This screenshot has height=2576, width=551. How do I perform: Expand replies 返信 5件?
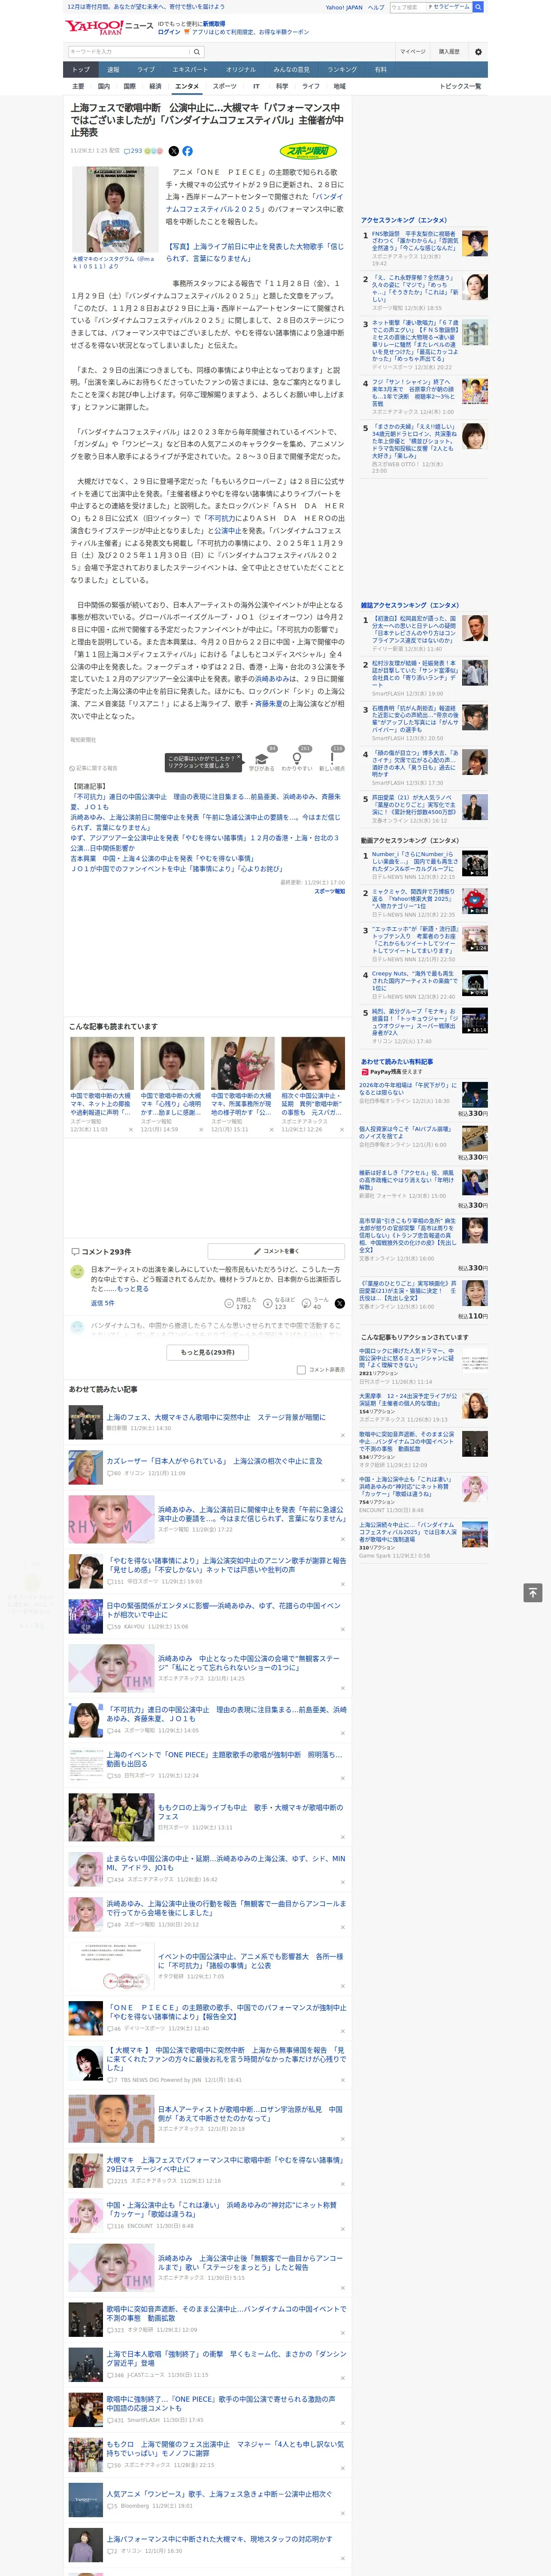click(x=102, y=1303)
